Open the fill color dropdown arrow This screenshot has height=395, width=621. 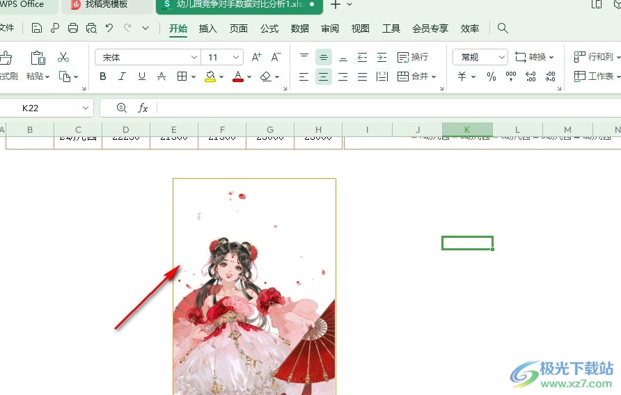coord(221,76)
